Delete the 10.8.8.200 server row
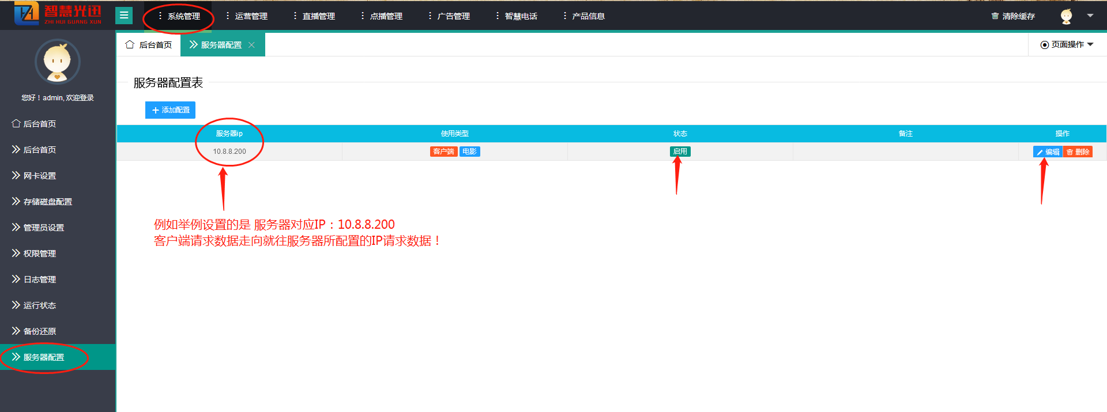The height and width of the screenshot is (412, 1107). 1078,152
